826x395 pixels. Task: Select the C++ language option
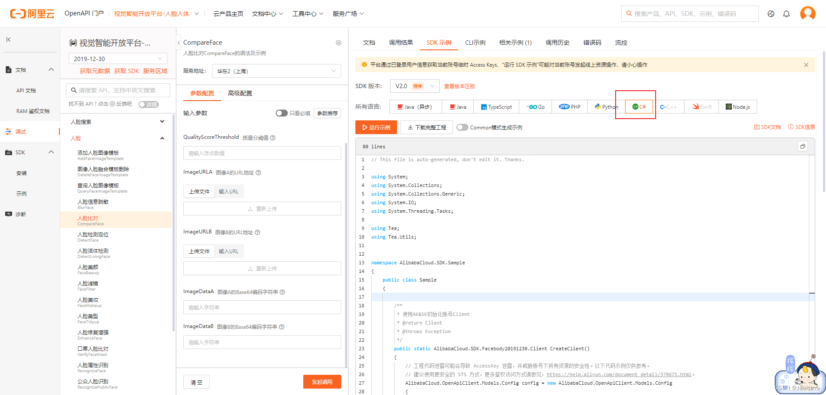pos(668,107)
